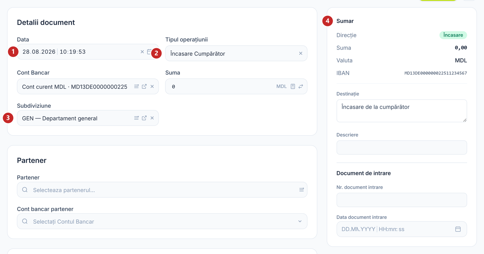Click the Destinație text area
Viewport: 484px width, 254px height.
coord(402,111)
